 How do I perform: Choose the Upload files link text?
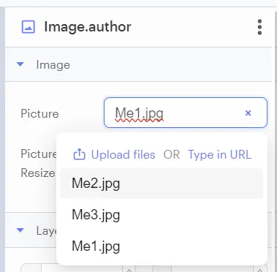123,154
